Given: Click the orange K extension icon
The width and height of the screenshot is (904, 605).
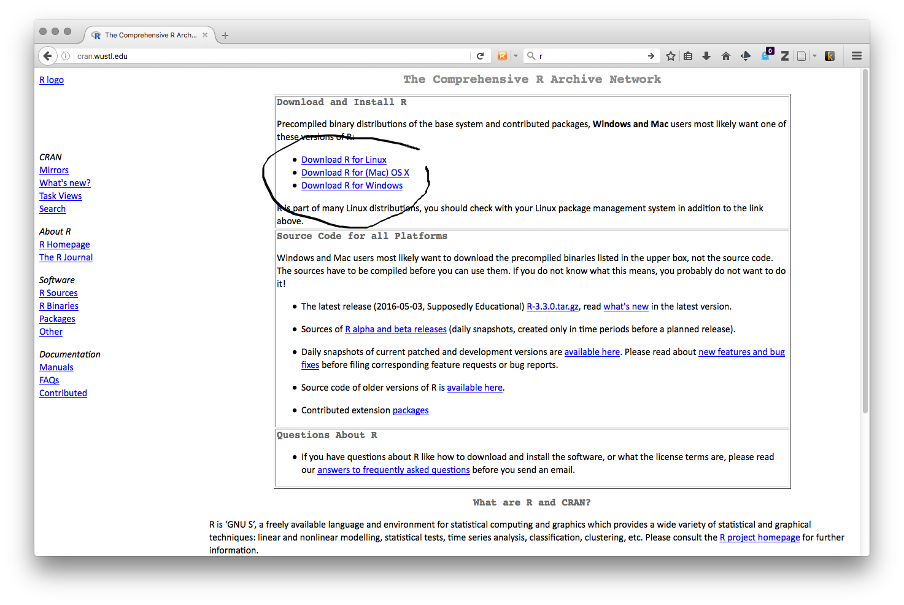Looking at the screenshot, I should (830, 56).
